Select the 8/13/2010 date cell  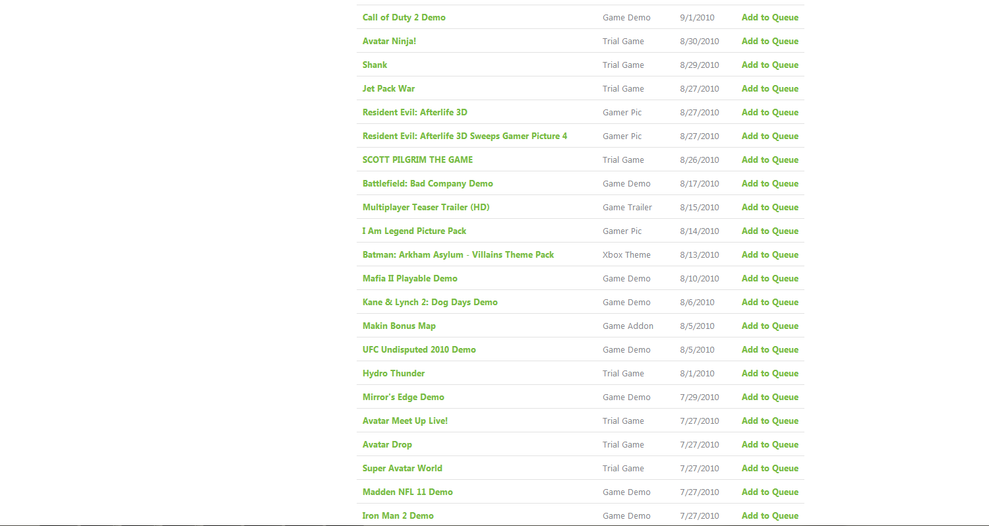click(x=700, y=255)
